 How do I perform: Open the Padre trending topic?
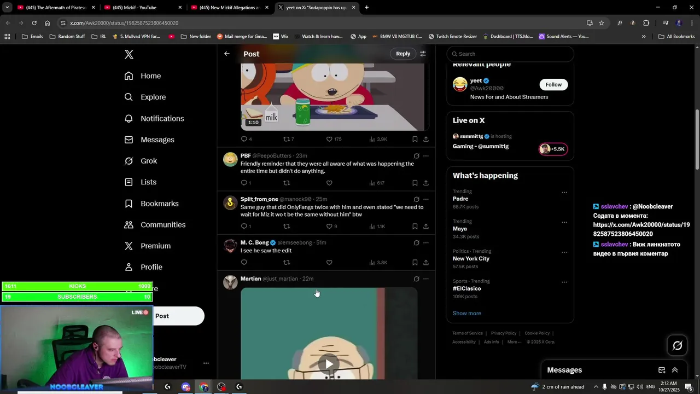tap(510, 199)
